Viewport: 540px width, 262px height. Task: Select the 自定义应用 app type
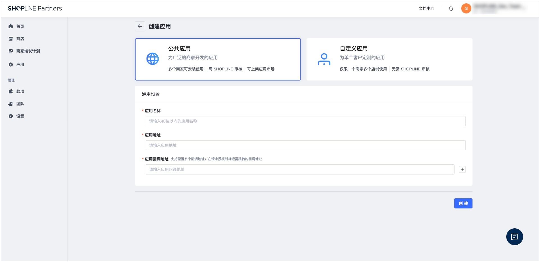[389, 59]
